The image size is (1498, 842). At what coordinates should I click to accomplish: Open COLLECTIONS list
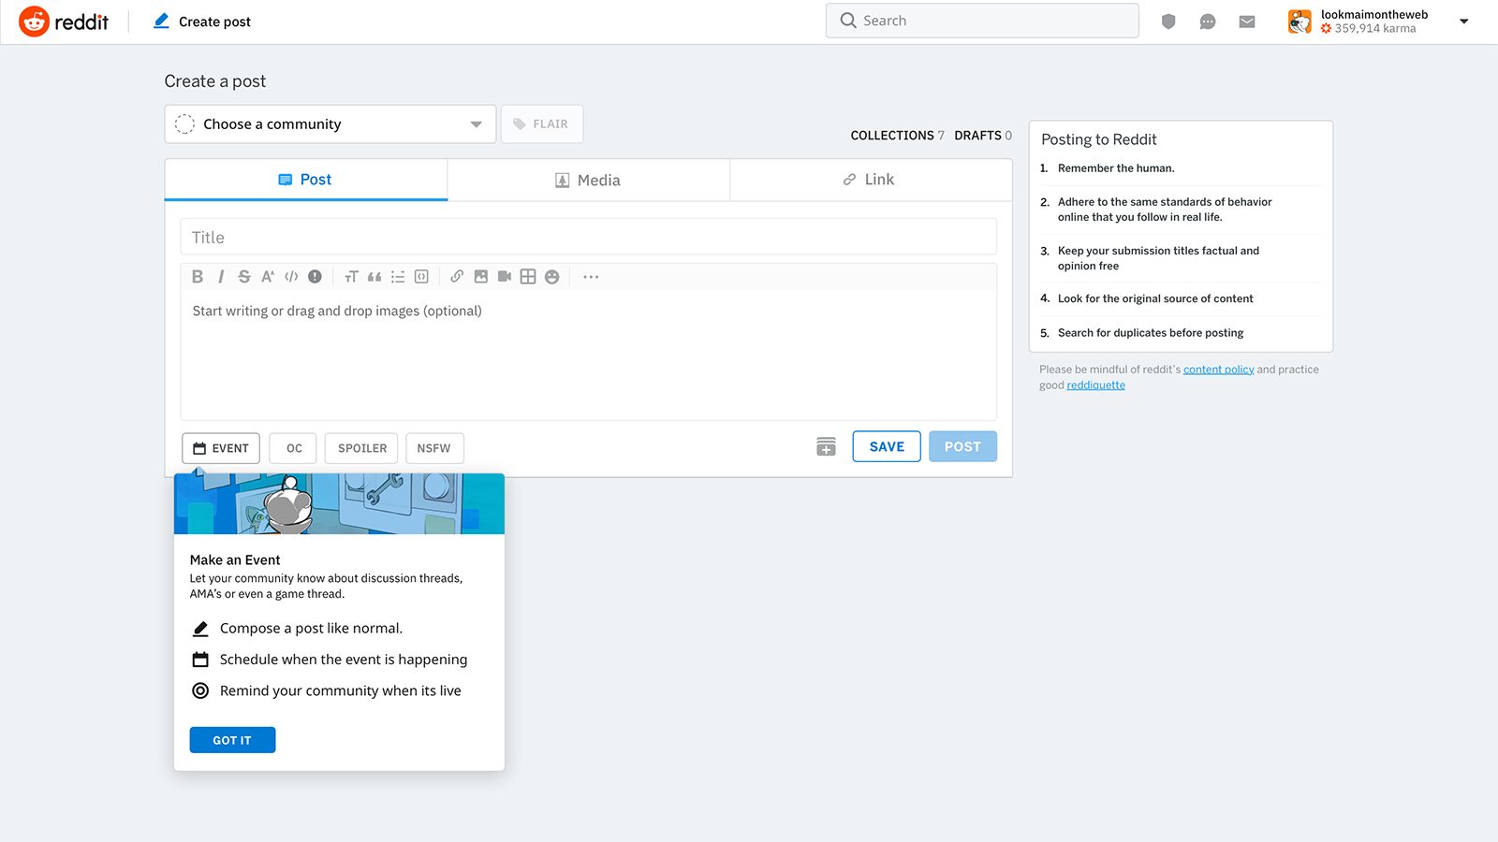pyautogui.click(x=897, y=136)
